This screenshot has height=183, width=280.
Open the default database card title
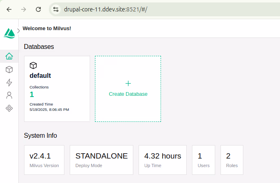point(40,75)
